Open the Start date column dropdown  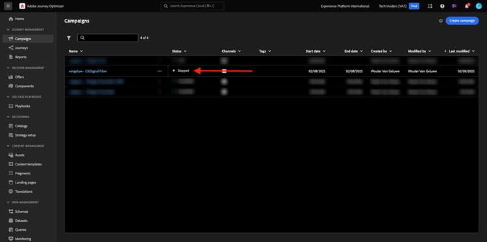pos(324,51)
